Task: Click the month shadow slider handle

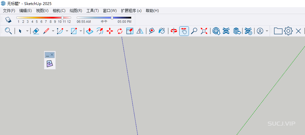Action: coord(63,18)
